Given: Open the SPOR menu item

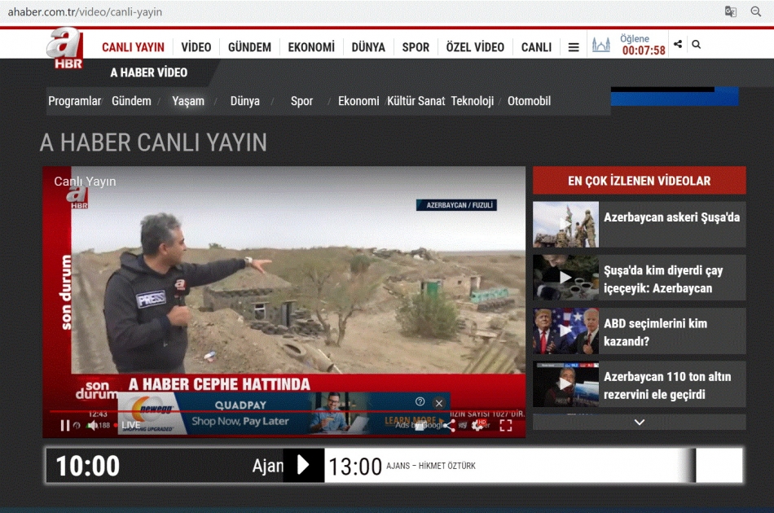Looking at the screenshot, I should tap(416, 47).
